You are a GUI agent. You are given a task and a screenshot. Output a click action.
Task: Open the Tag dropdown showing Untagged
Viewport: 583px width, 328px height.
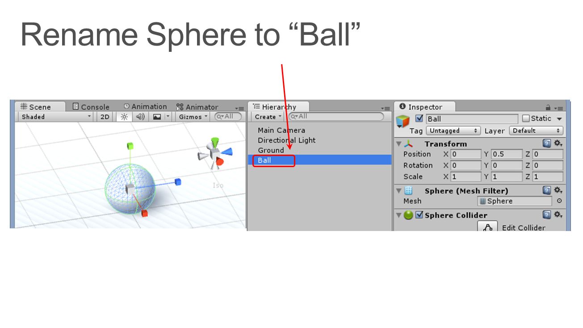(x=453, y=130)
